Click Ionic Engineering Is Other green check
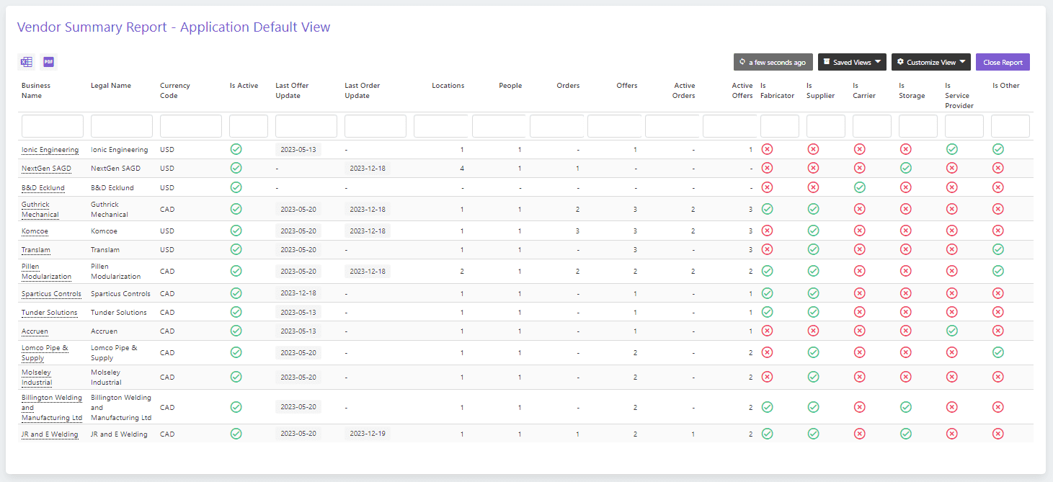 pos(998,149)
